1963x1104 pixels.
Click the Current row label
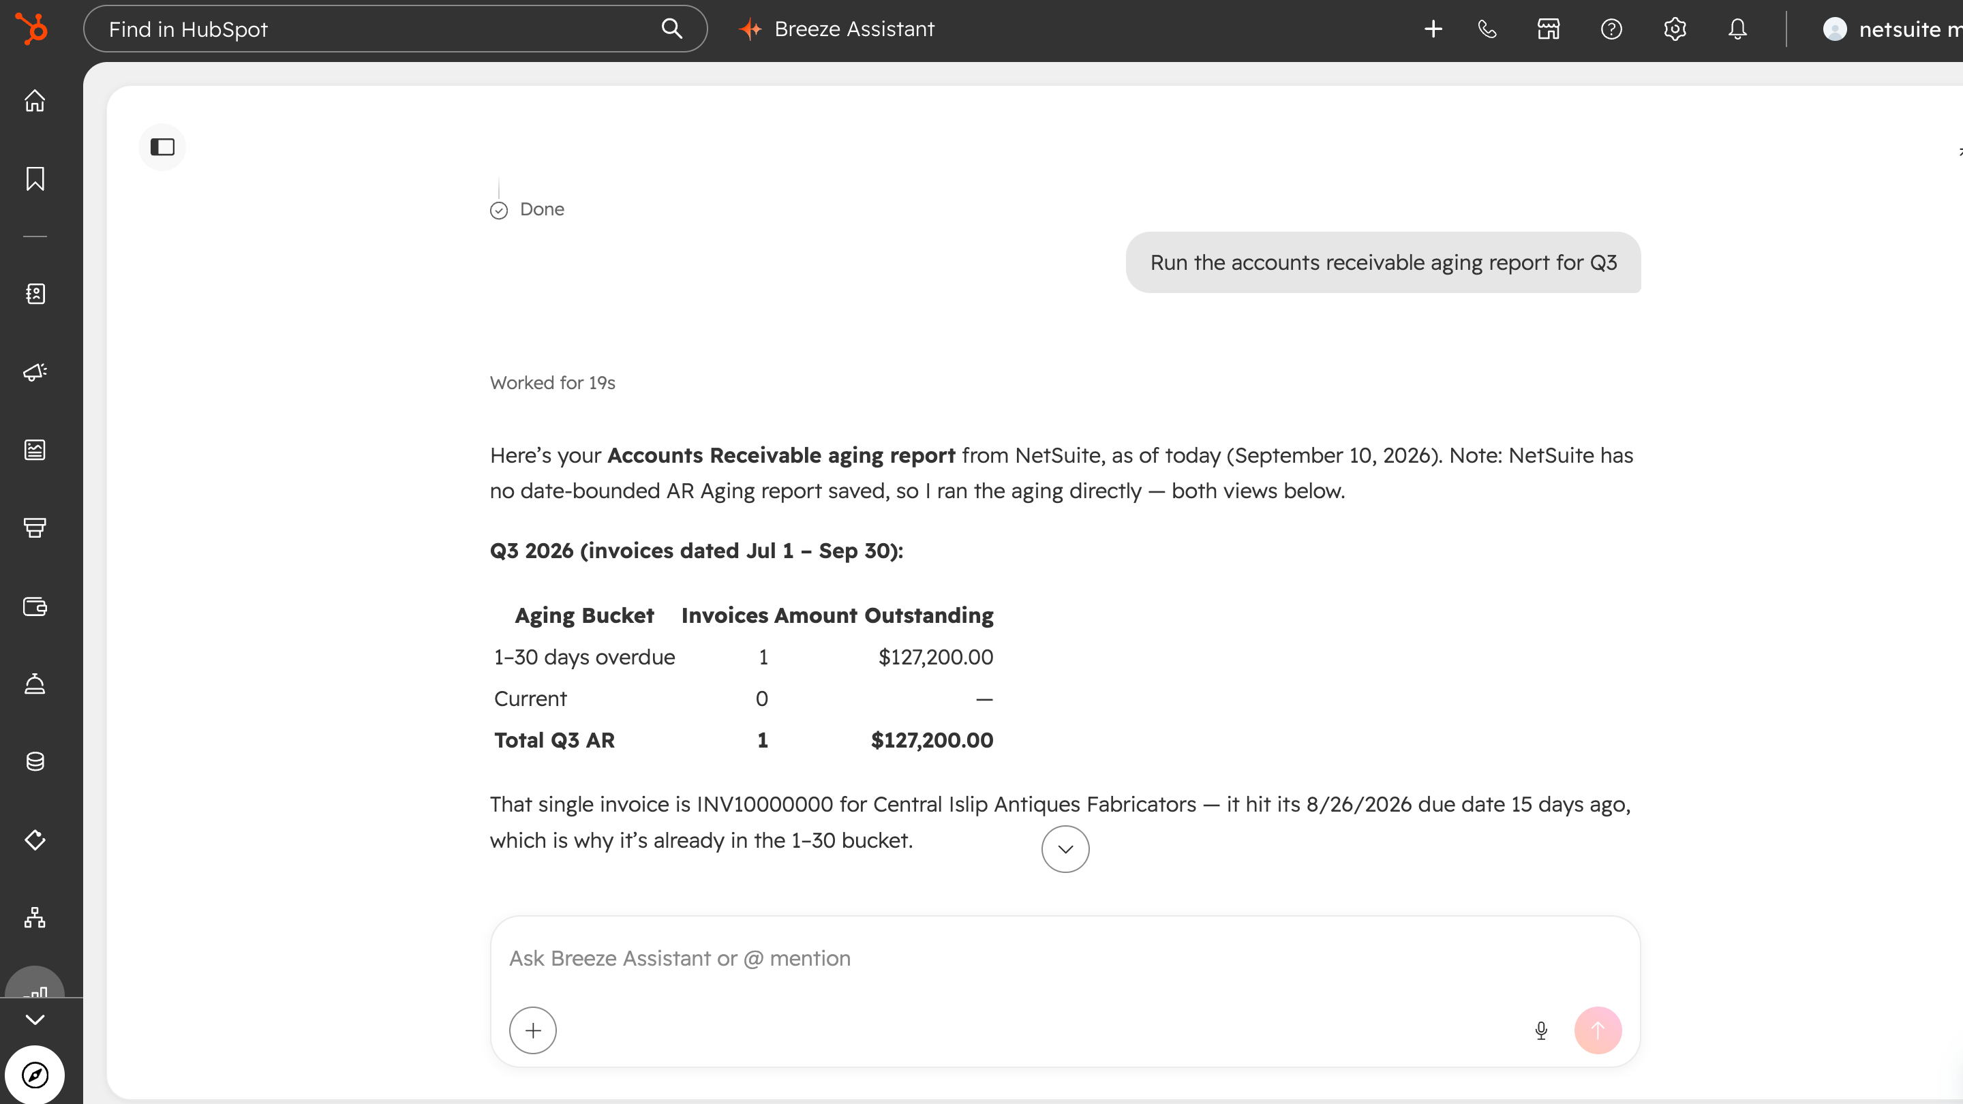click(x=530, y=699)
